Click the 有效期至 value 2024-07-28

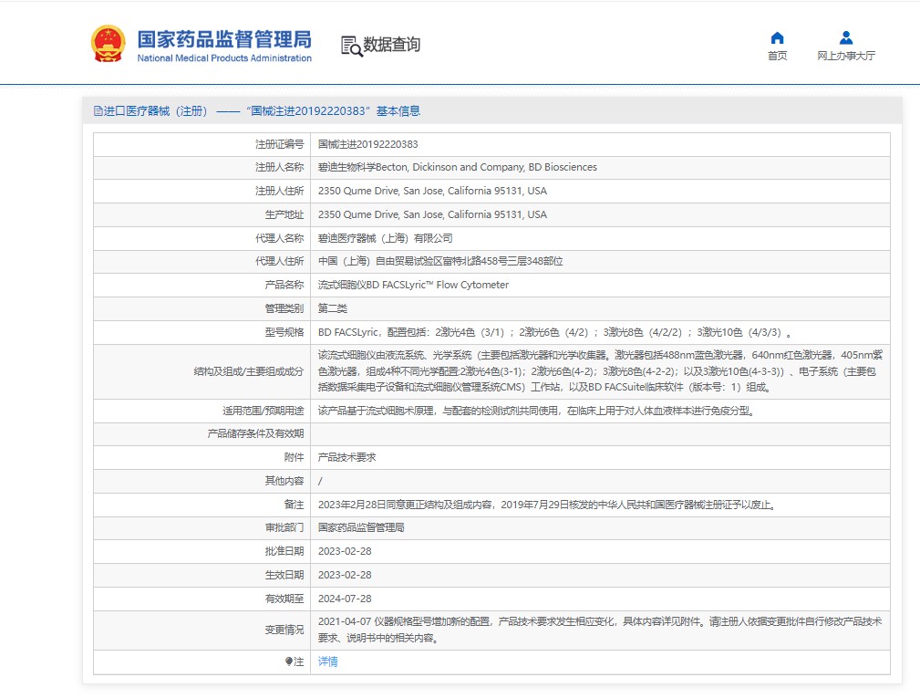[x=345, y=599]
